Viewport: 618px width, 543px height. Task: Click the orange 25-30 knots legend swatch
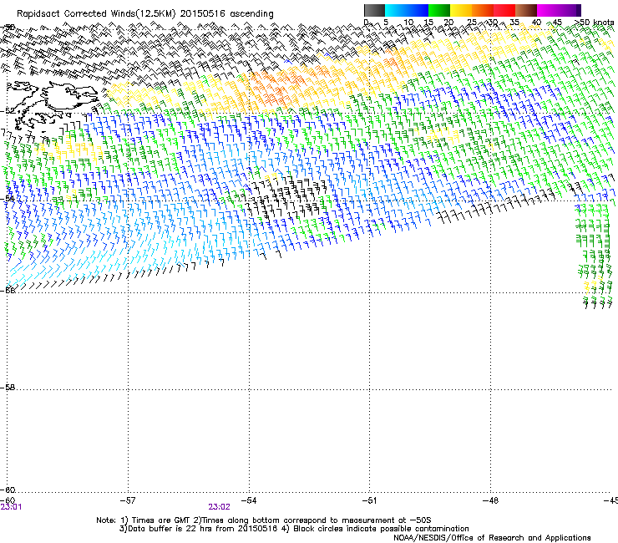tap(483, 10)
